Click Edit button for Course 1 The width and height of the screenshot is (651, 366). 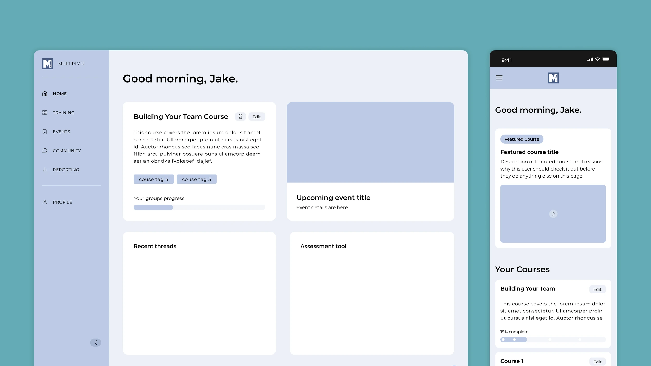click(597, 362)
